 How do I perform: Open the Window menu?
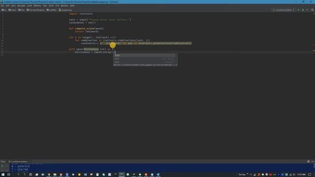point(64,5)
